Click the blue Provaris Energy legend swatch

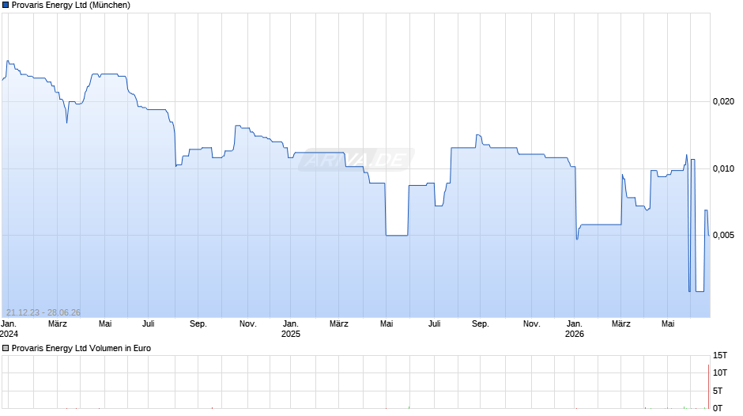pyautogui.click(x=6, y=6)
